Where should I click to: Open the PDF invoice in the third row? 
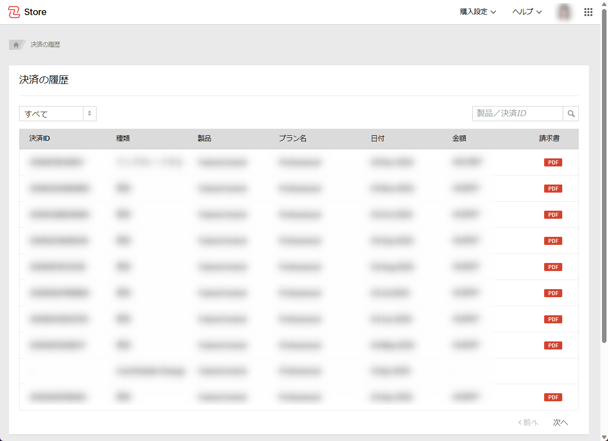(x=553, y=215)
